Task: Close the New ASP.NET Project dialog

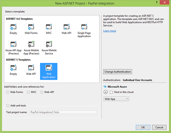Action: 164,2
